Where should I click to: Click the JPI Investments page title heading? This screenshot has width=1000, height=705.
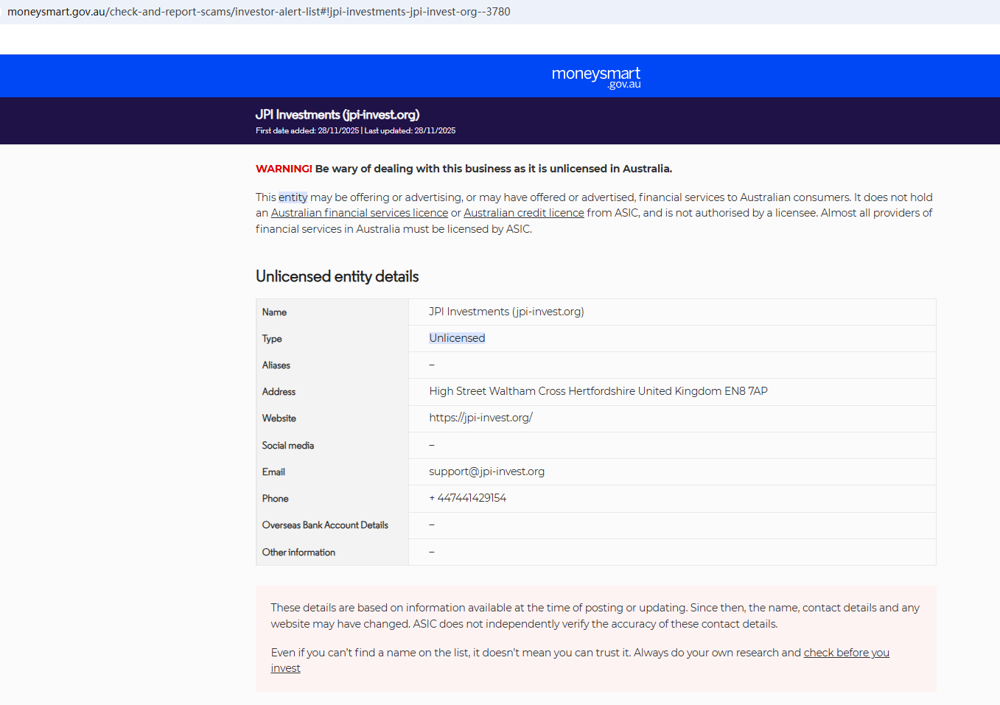[337, 115]
